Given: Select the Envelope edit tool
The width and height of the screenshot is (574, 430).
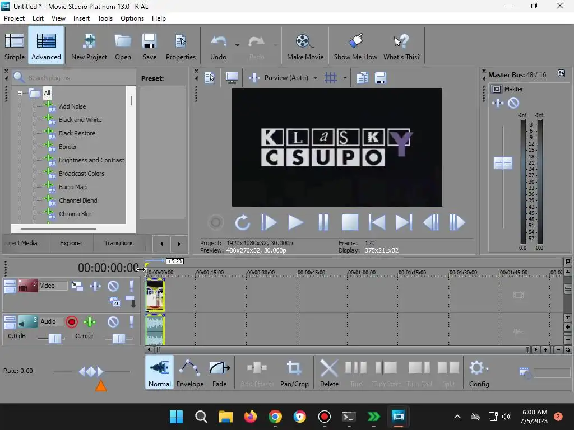Looking at the screenshot, I should (x=190, y=372).
